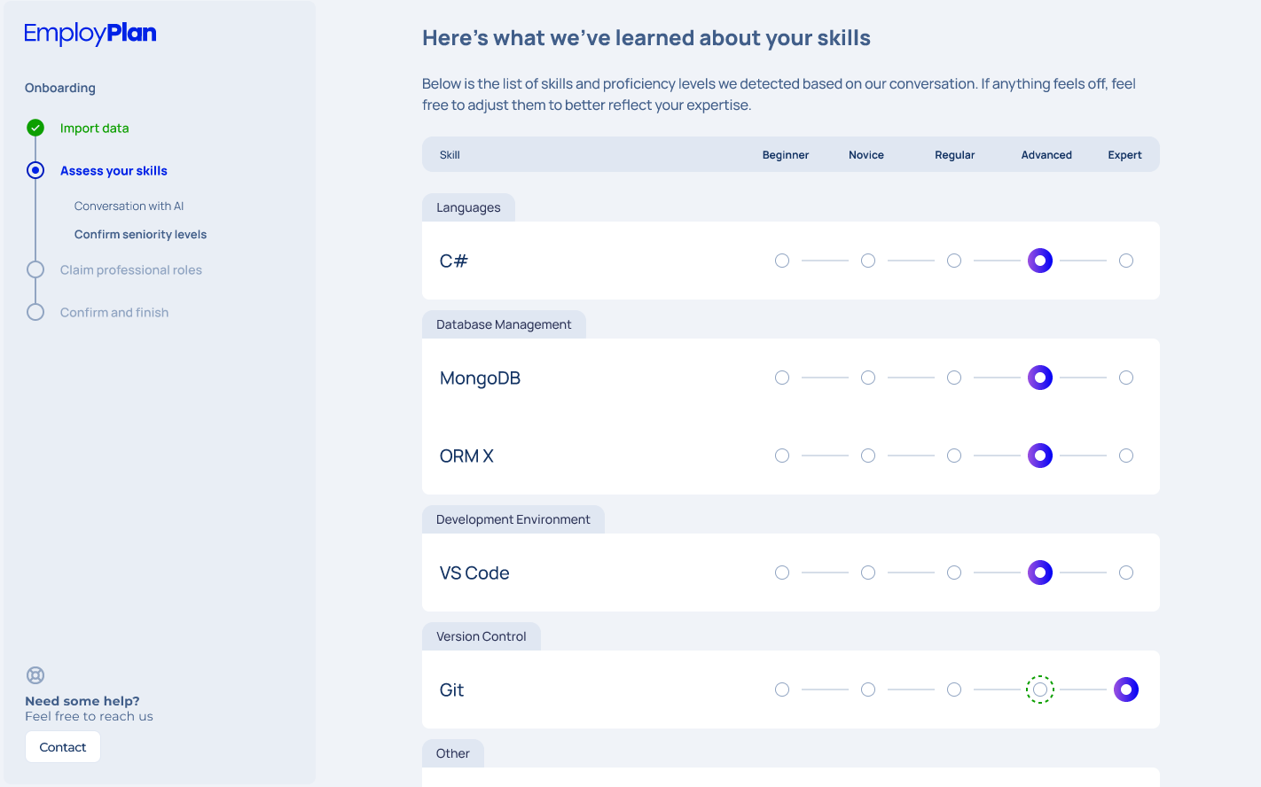Open the Conversation with AI substep
1261x787 pixels.
tap(129, 206)
